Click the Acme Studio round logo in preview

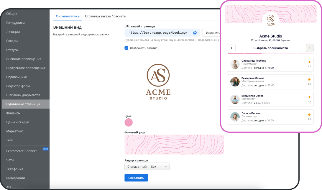pos(270,20)
